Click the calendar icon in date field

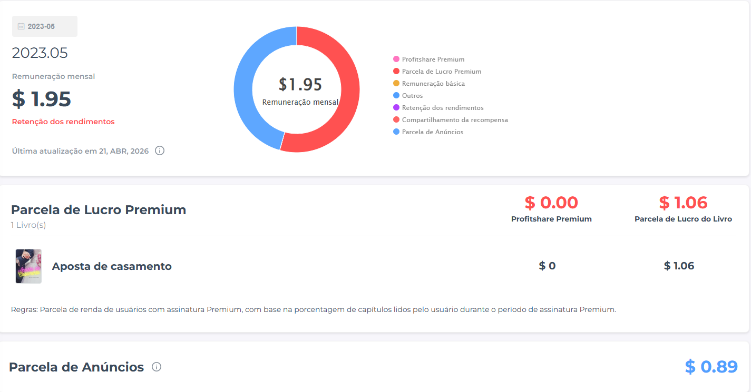point(21,26)
